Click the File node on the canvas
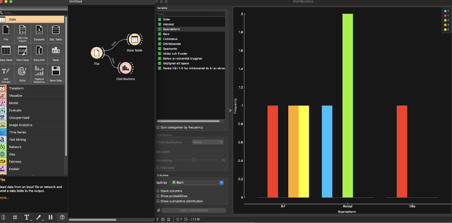The width and height of the screenshot is (452, 223). pos(97,53)
